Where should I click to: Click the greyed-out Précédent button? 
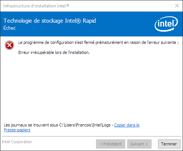111,144
